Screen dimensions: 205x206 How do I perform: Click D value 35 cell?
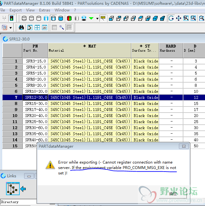point(194,134)
